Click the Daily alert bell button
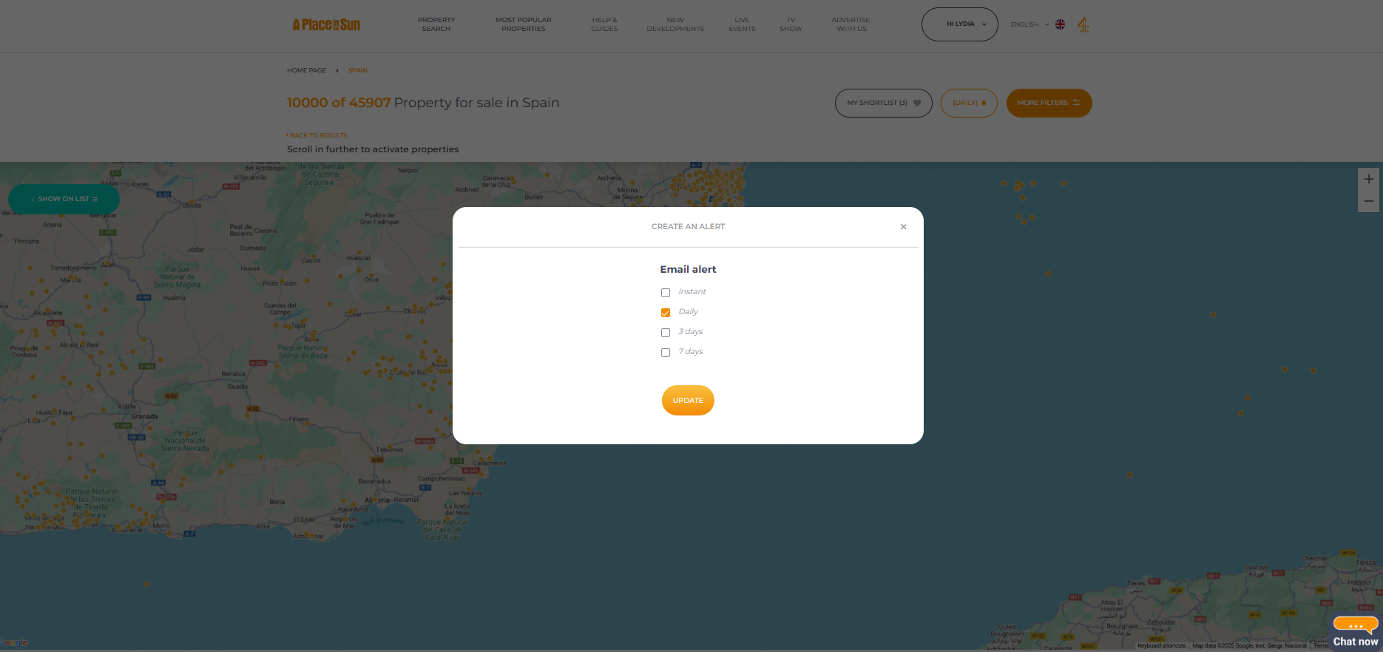 969,103
